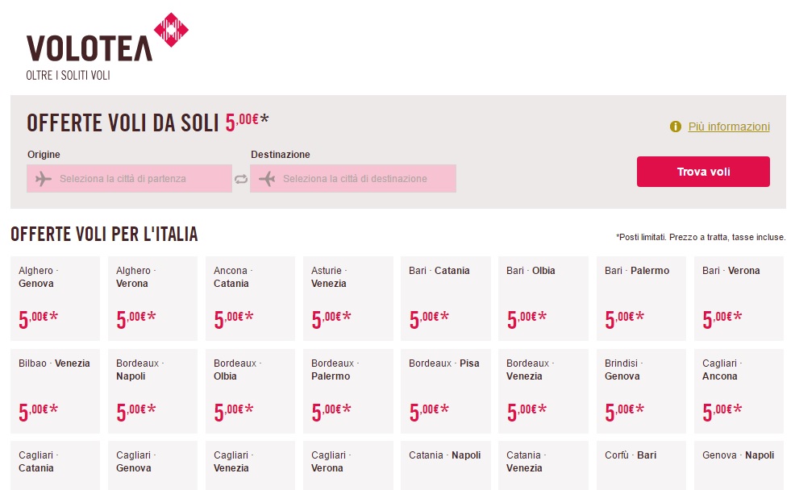Choose the Cagliari - Venezia route
Screen dimensions: 795x490
point(250,466)
